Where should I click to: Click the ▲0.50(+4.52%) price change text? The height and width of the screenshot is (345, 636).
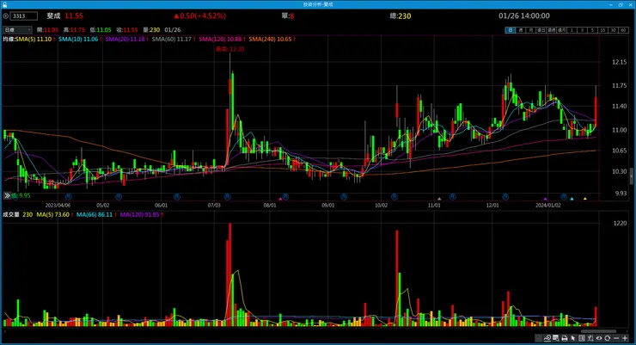[199, 15]
